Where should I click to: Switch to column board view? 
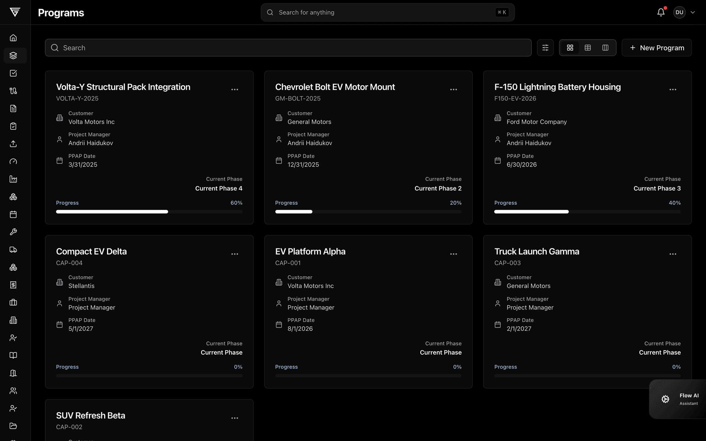pos(605,48)
